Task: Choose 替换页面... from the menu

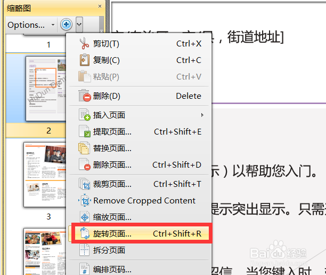Action: click(x=139, y=148)
